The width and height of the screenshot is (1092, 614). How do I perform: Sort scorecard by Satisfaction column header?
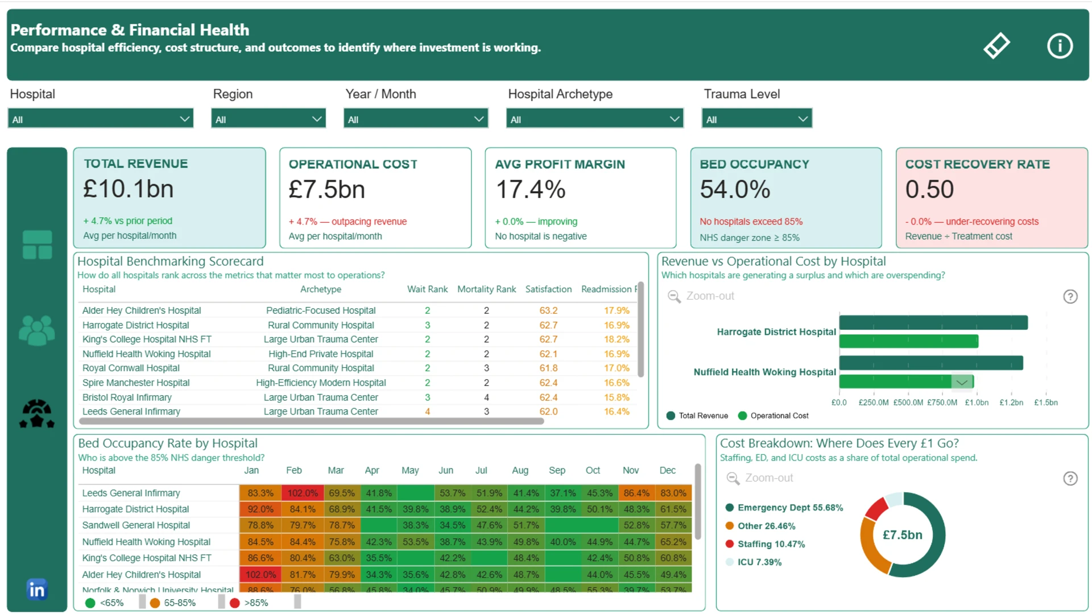point(548,289)
